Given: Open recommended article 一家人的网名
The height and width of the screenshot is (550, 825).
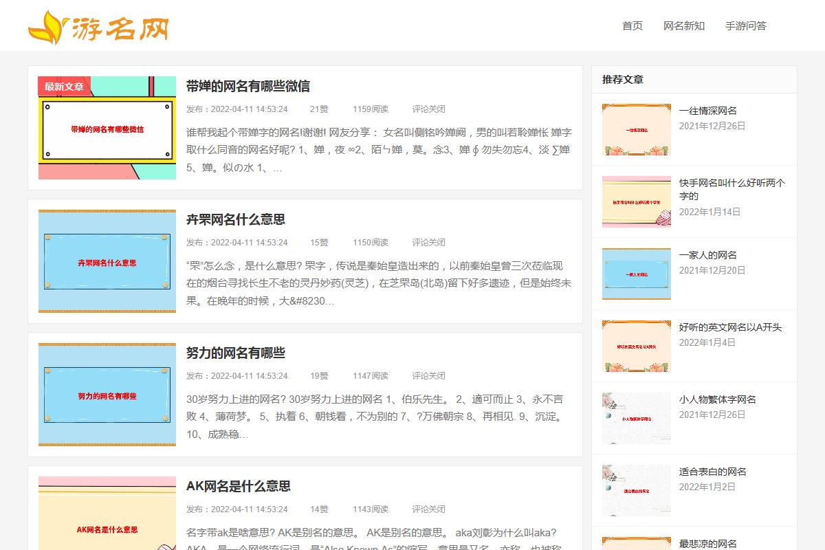Looking at the screenshot, I should (708, 255).
